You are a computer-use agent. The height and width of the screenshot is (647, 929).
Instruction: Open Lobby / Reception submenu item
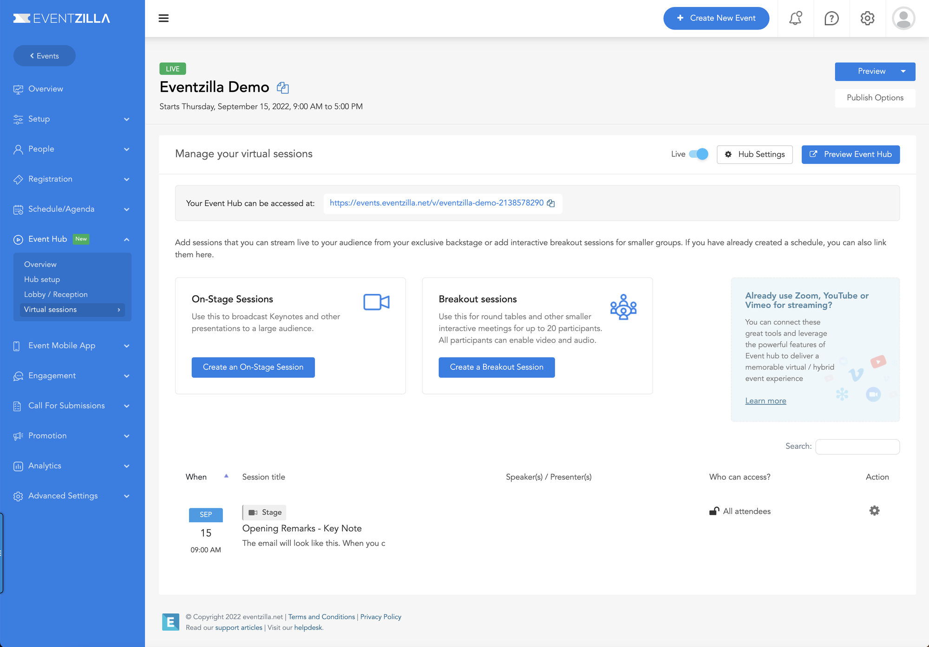56,294
